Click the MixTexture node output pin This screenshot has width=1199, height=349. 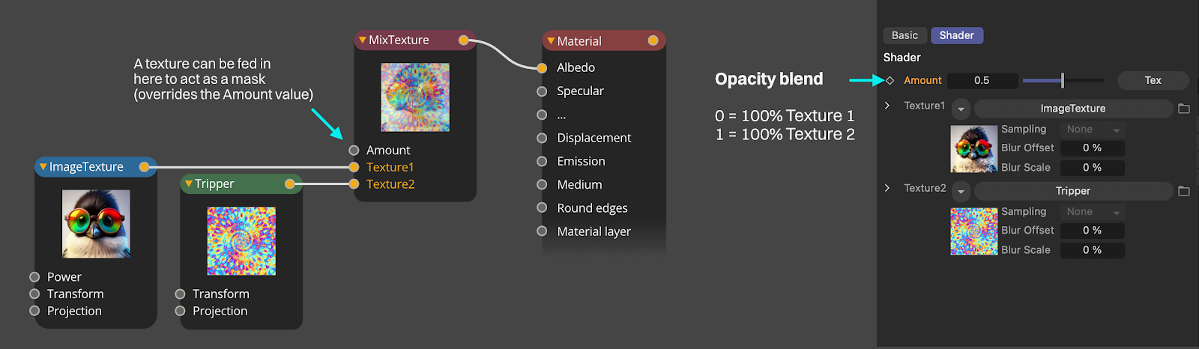pyautogui.click(x=464, y=40)
